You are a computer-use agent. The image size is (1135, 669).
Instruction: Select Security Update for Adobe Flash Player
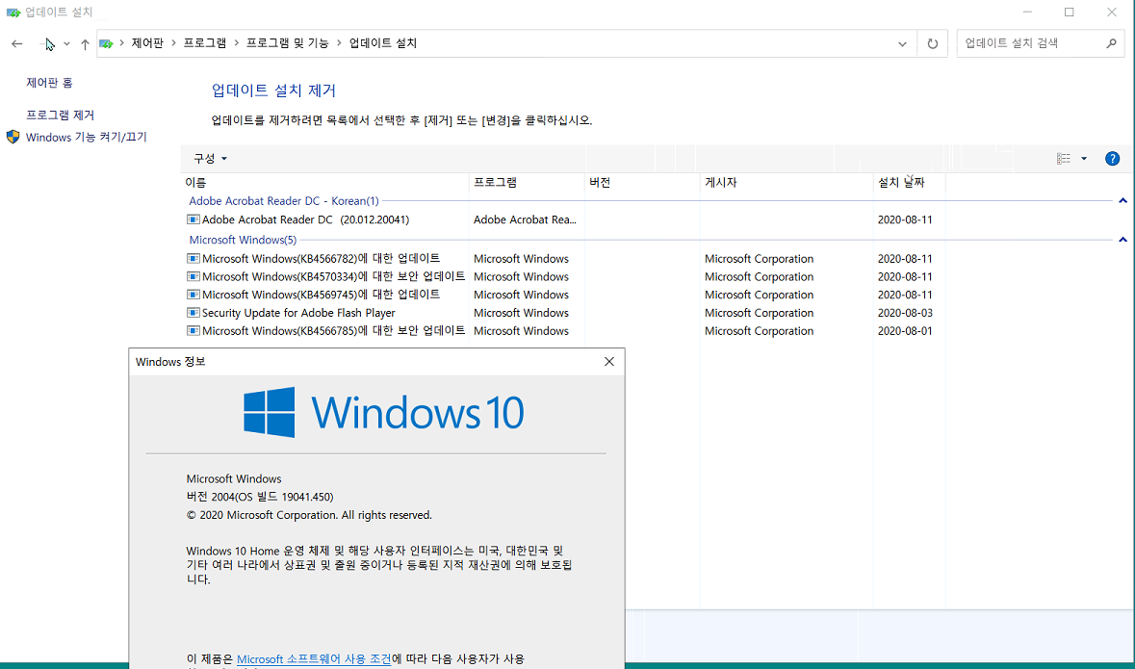pos(298,313)
